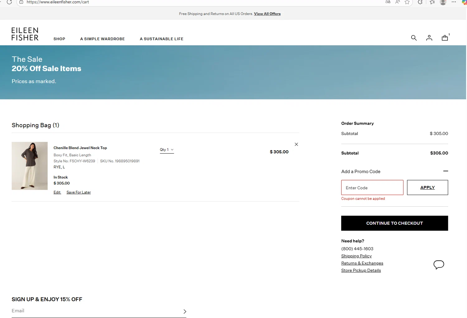Click the 'Shopping Bag (1)' heading
This screenshot has height=318, width=467.
(35, 125)
